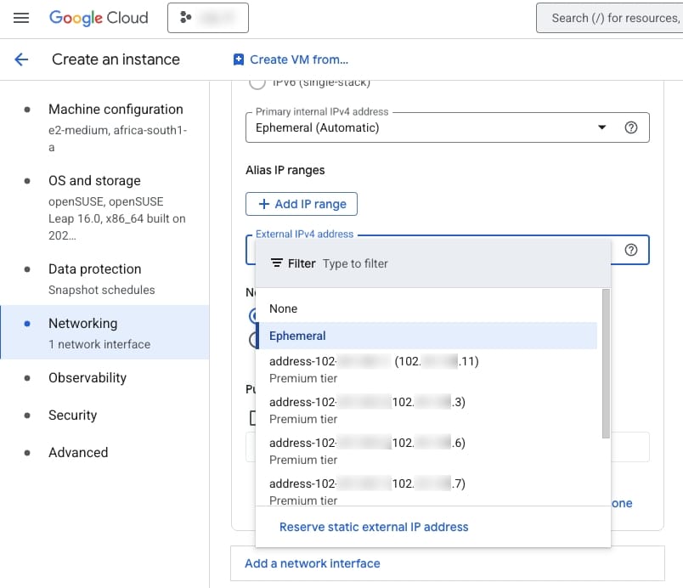
Task: Click the Add IP range button
Action: coord(302,204)
